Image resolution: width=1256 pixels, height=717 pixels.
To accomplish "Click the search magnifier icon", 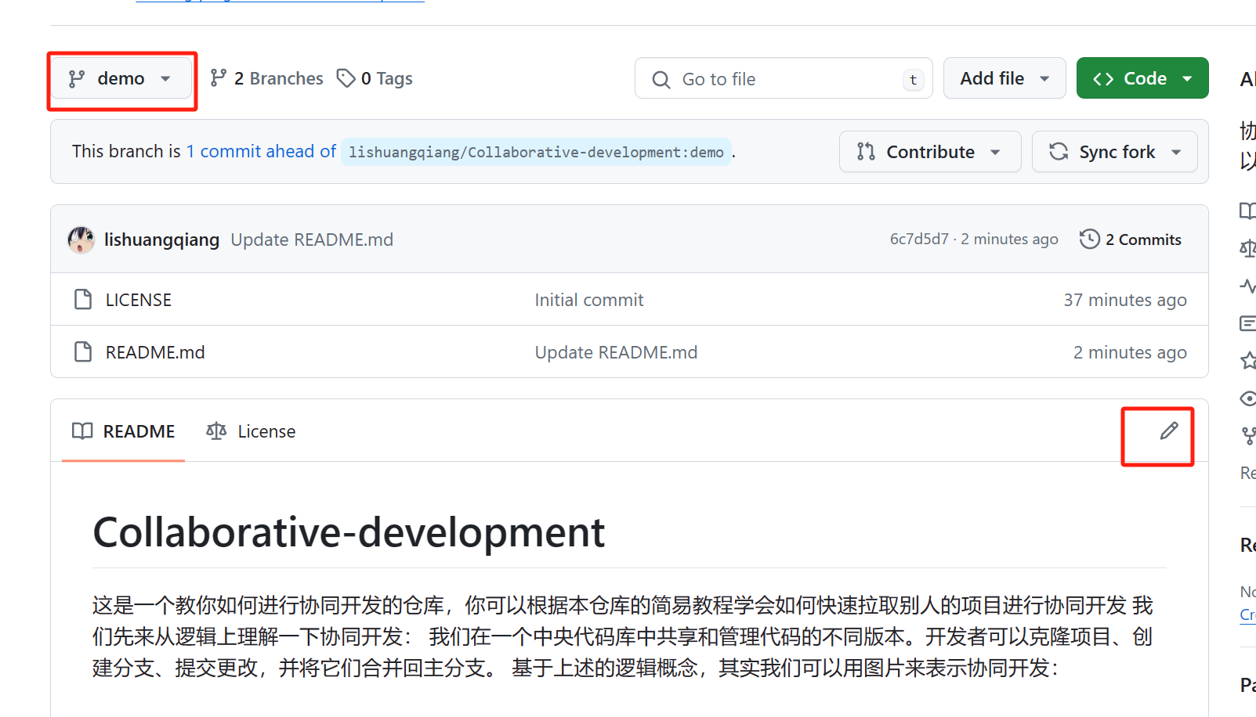I will coord(661,80).
